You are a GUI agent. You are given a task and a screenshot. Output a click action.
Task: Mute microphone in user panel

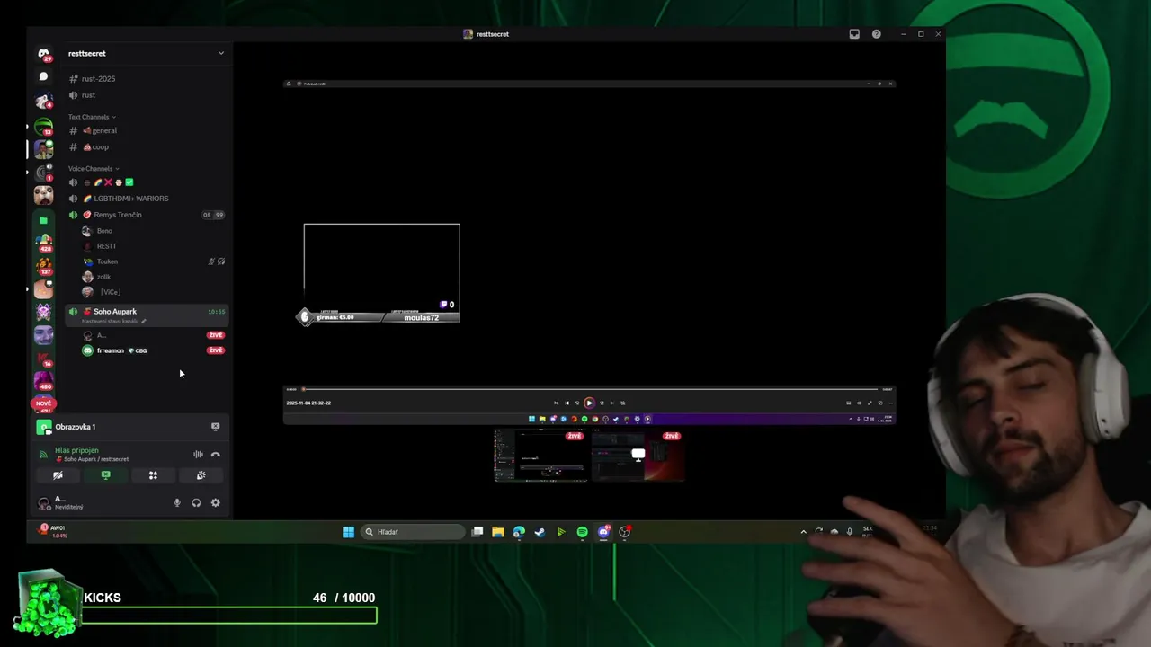coord(177,503)
